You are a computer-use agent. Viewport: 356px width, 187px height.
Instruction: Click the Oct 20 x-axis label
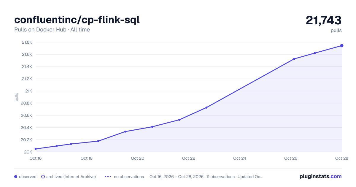[x=138, y=158]
